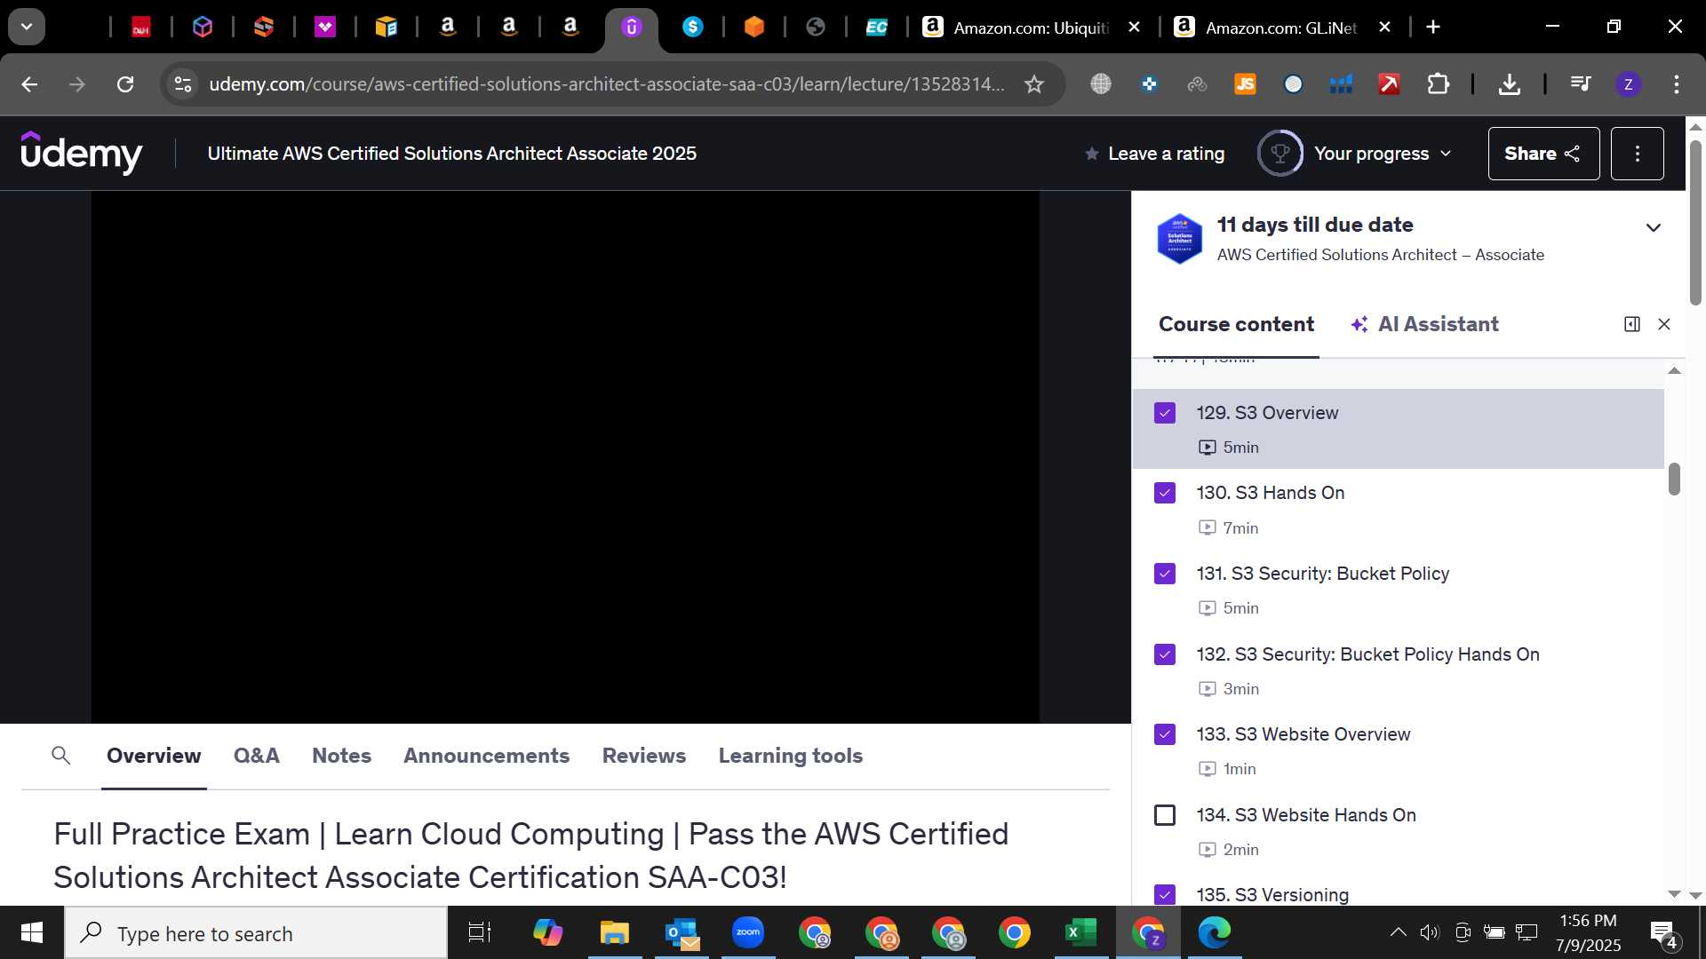Click the black video player area
The image size is (1706, 959).
[565, 457]
